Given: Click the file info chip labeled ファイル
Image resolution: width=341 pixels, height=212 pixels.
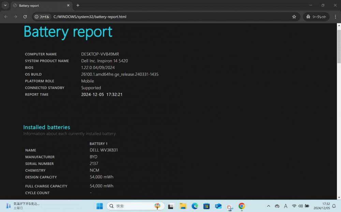Looking at the screenshot, I should tap(42, 17).
